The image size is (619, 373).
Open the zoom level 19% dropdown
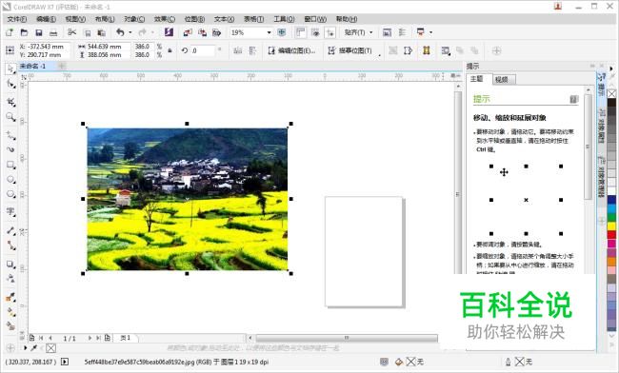coord(269,32)
